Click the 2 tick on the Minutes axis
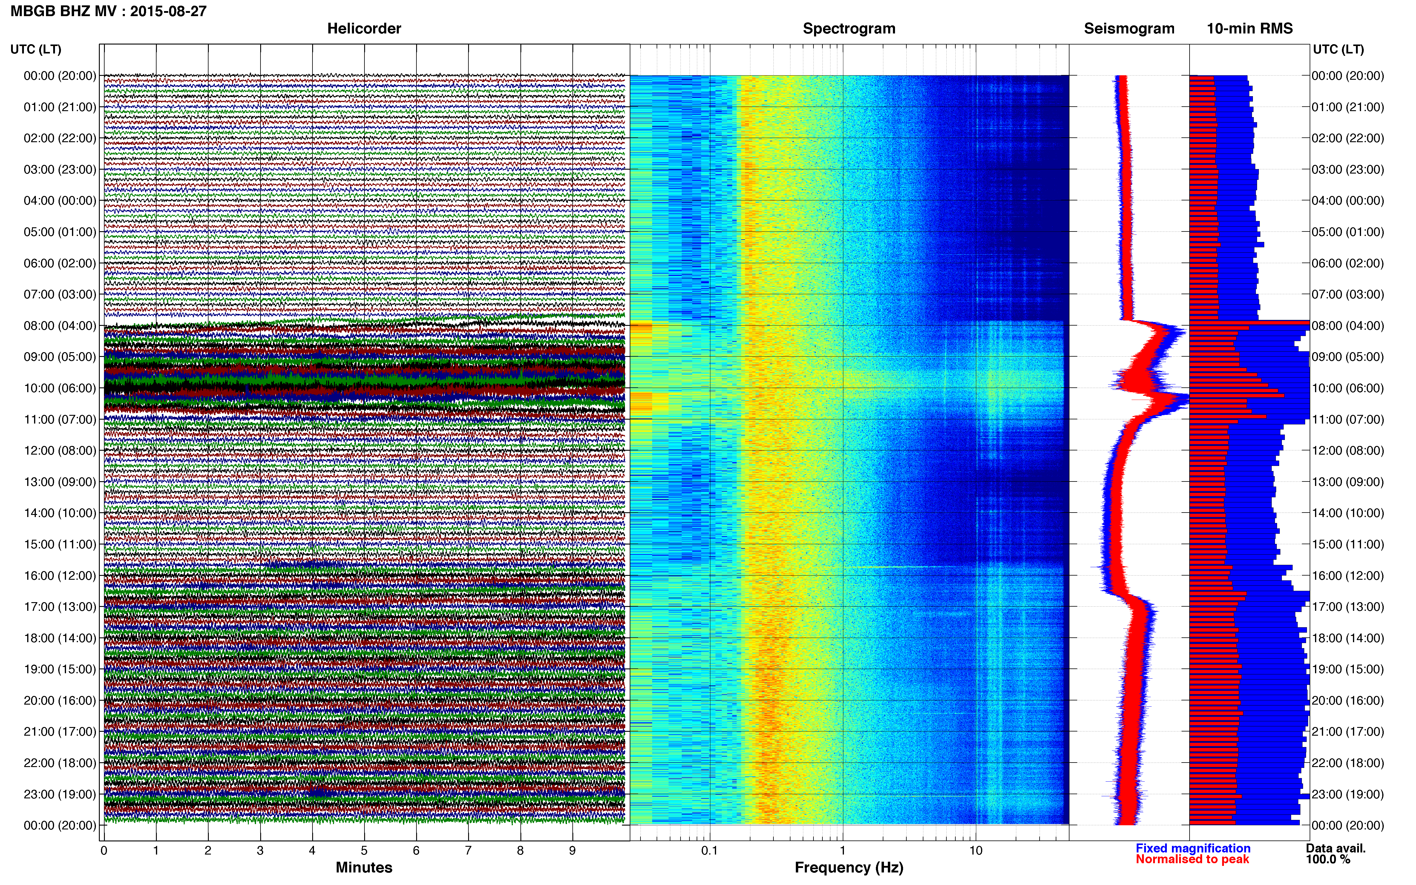Screen dimensions: 1416x885 (208, 851)
